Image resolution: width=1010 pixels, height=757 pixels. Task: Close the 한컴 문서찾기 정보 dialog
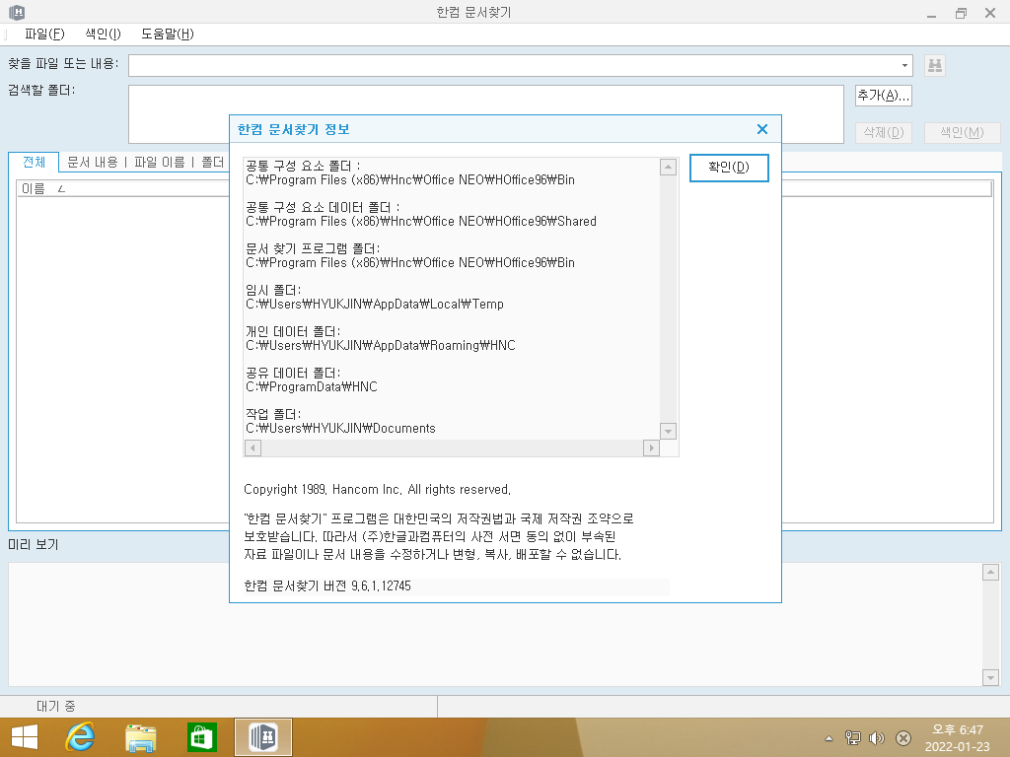(x=762, y=129)
